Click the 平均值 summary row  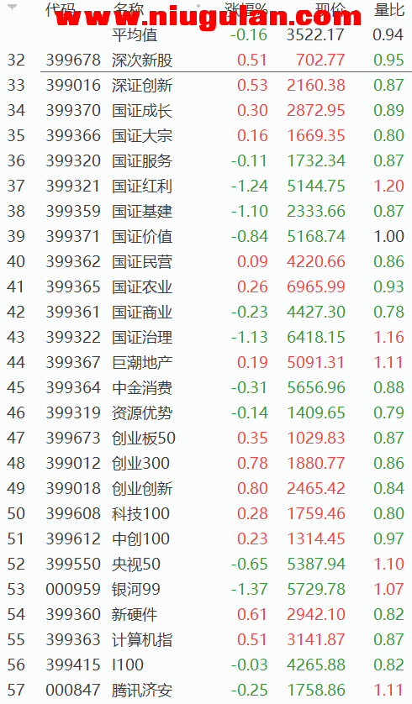coord(206,34)
